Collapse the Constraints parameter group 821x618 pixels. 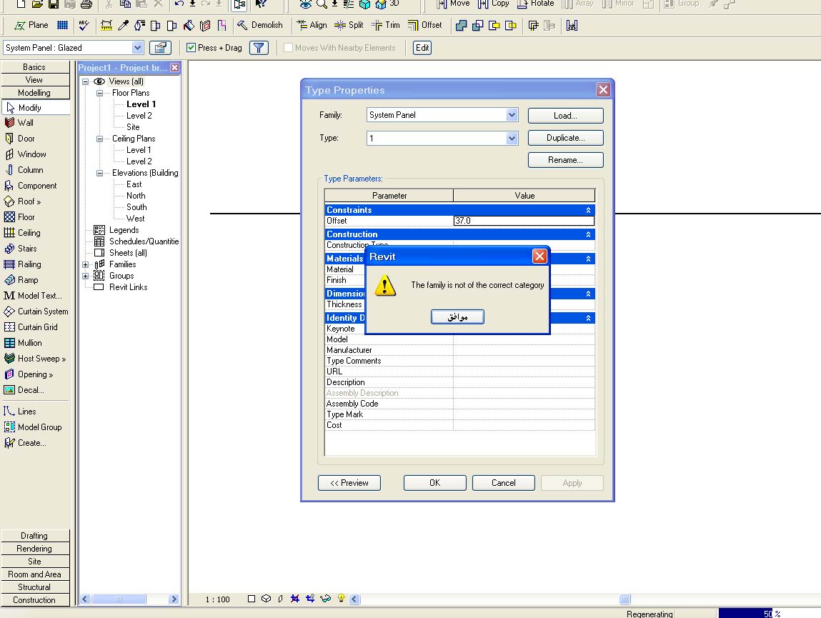click(x=588, y=210)
